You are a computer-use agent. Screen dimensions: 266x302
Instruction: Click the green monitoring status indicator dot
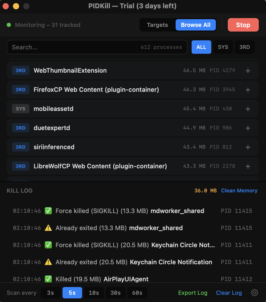pos(9,25)
